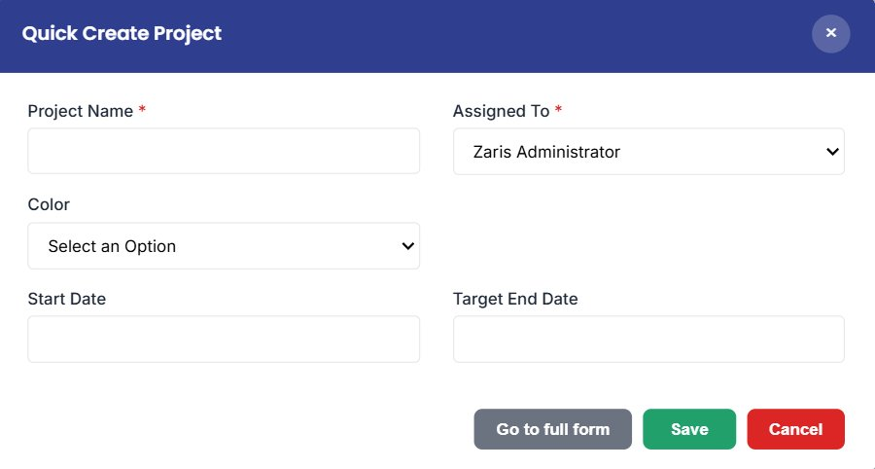Screen dimensions: 875x469
Task: Click the chevron arrow beside Zaris Administrator
Action: pyautogui.click(x=832, y=152)
